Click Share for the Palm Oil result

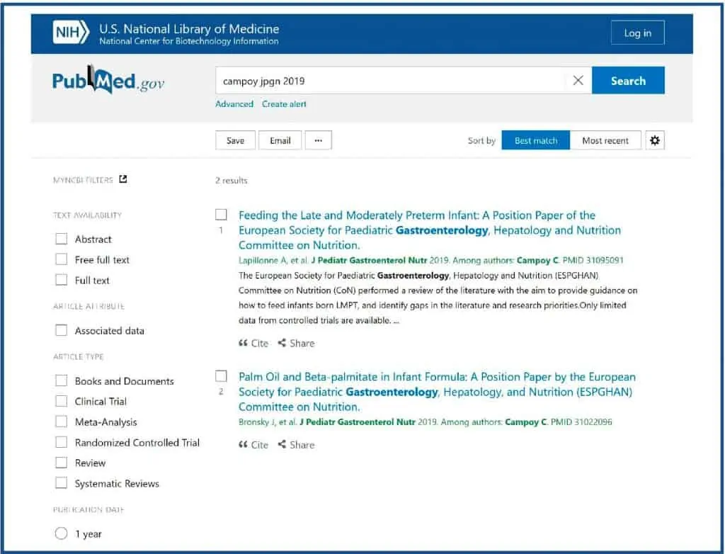(x=296, y=445)
